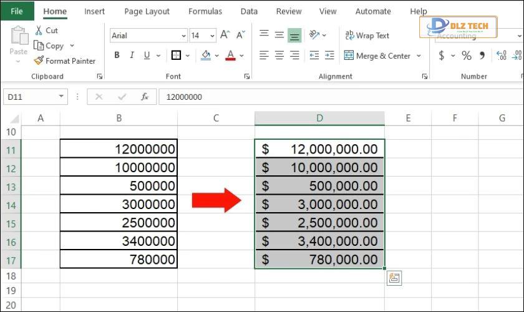
Task: Apply the fill color bucket
Action: tap(206, 55)
